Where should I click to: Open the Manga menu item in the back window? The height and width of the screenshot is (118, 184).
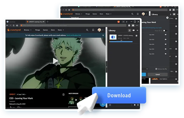[87, 14]
